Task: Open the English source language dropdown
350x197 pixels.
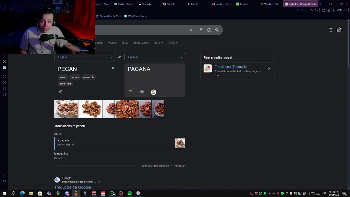Action: [x=84, y=57]
